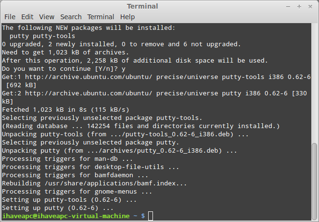Click the scrollbar track above the thumb

point(314,83)
